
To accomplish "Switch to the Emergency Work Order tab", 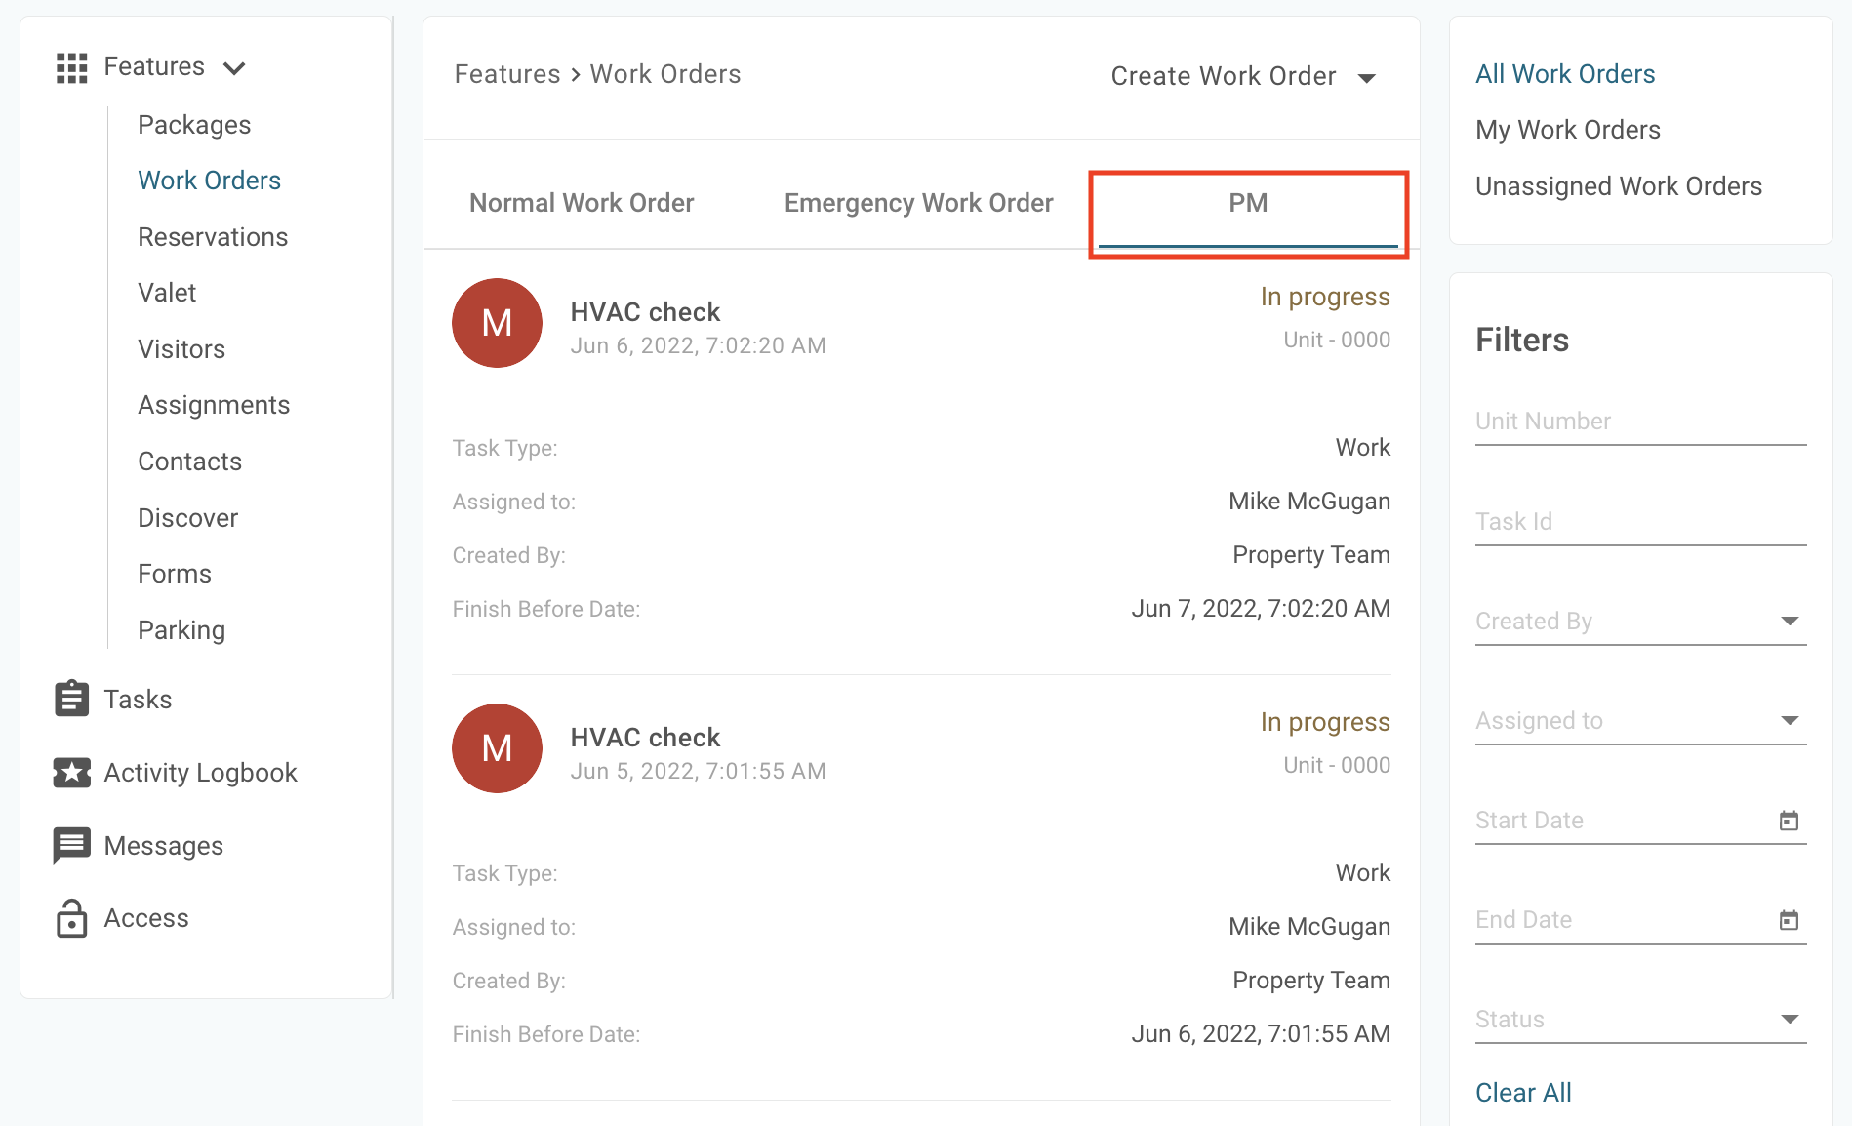I will click(918, 203).
